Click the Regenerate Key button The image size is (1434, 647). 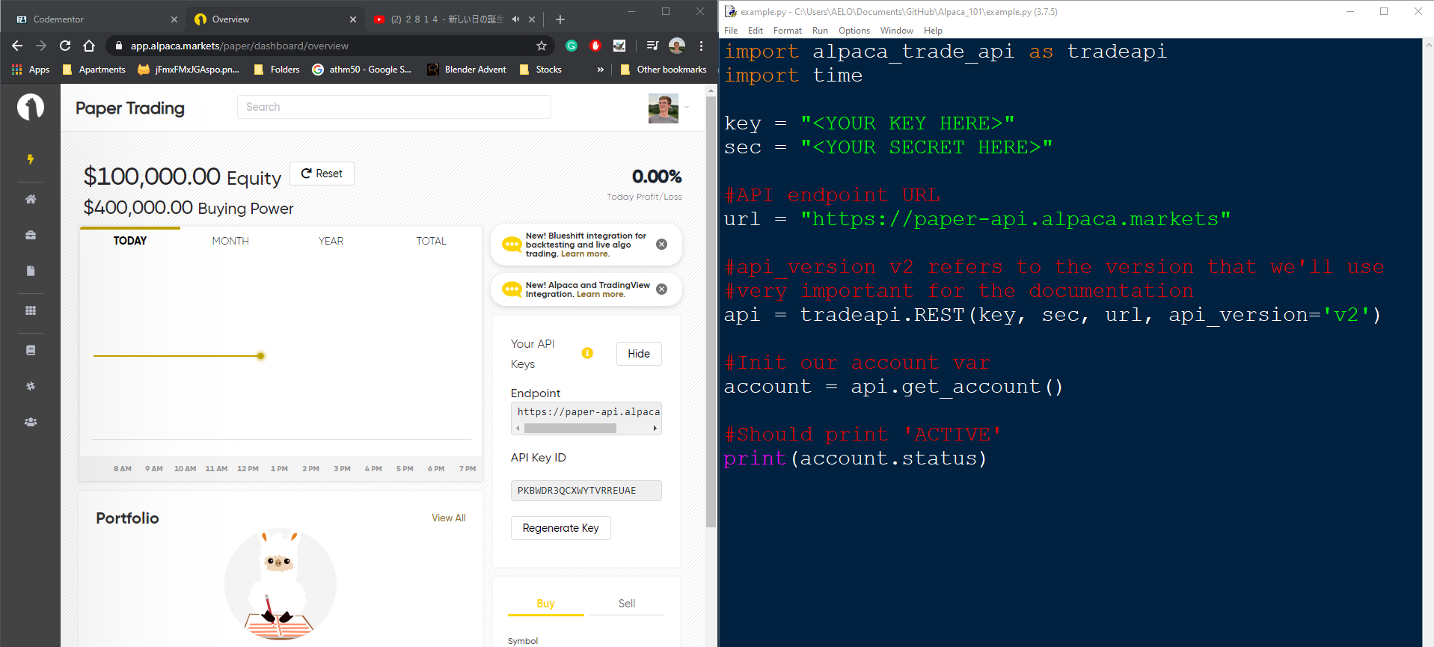click(560, 528)
